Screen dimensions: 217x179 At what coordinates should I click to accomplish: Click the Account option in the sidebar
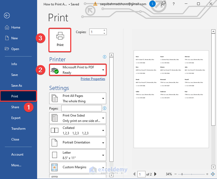click(x=17, y=155)
